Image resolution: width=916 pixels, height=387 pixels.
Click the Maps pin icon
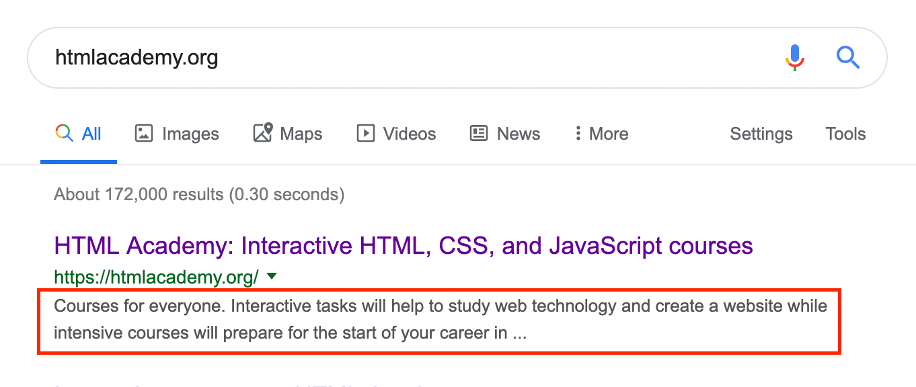click(x=264, y=133)
